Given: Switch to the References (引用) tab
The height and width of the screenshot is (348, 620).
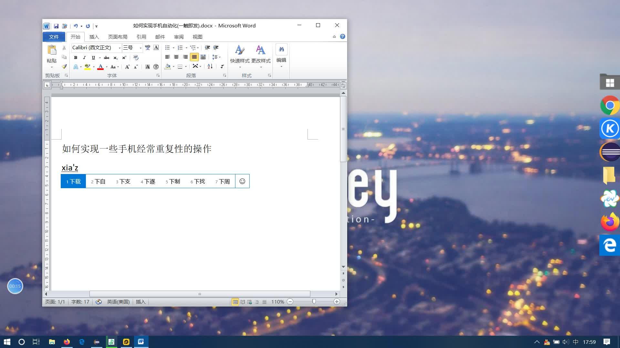Looking at the screenshot, I should [x=141, y=37].
